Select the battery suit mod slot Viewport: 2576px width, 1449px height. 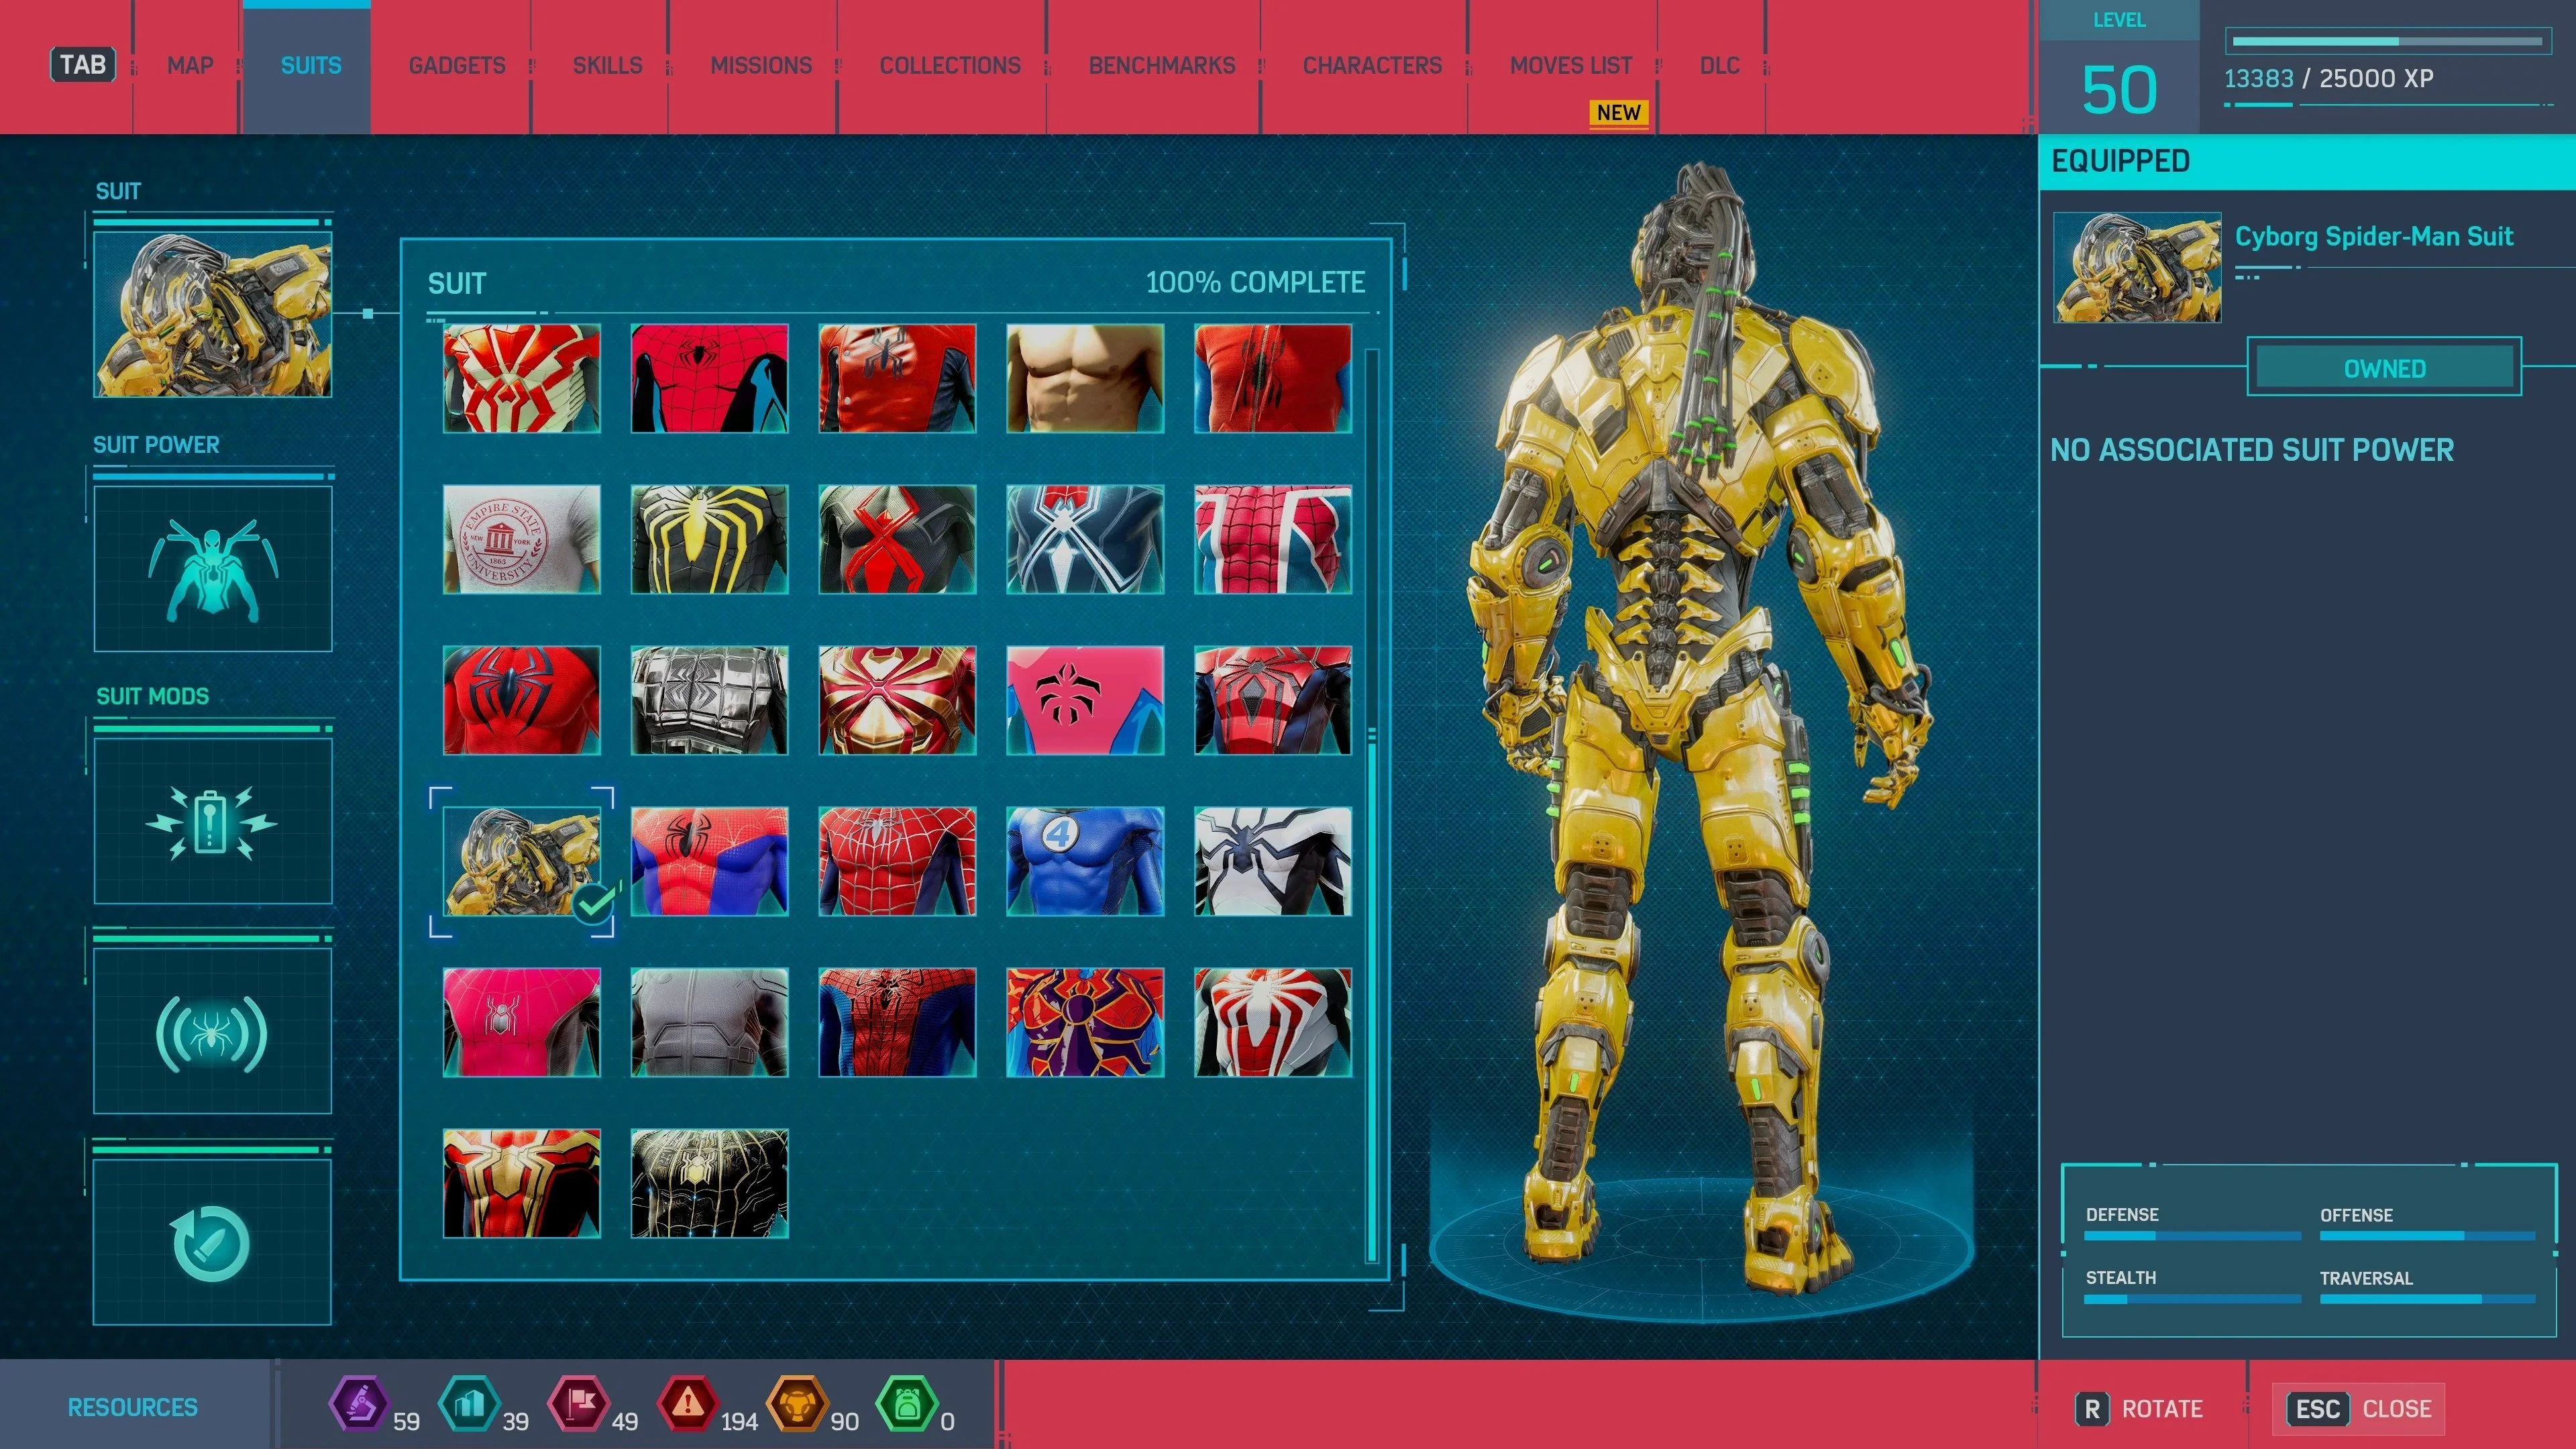click(212, 821)
